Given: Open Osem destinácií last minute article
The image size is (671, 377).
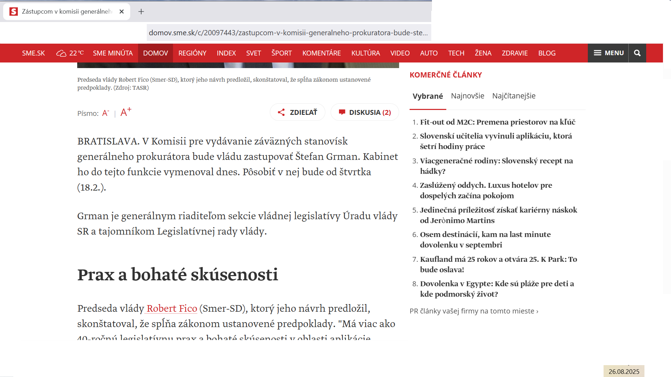Looking at the screenshot, I should (485, 240).
